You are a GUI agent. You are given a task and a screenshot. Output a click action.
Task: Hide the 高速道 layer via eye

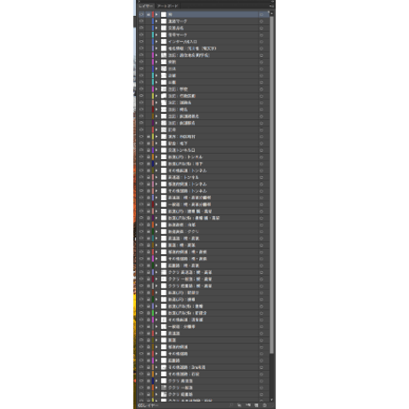tap(141, 333)
